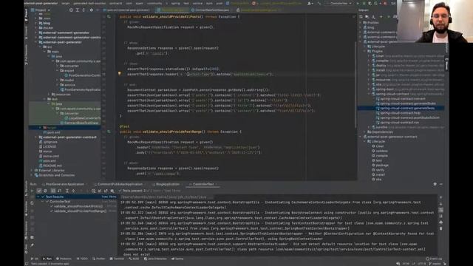The image size is (473, 266).
Task: Expand External Libraries node
Action: [32, 171]
